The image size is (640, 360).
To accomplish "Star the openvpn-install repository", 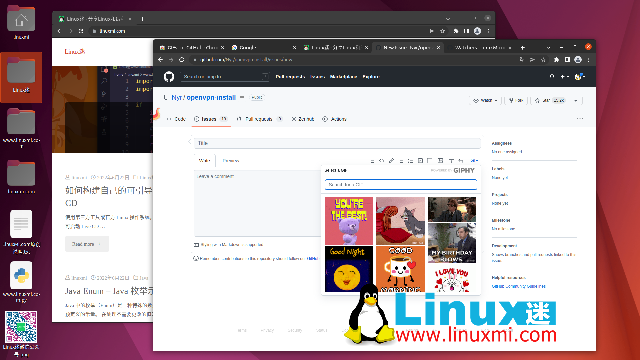I will (x=550, y=100).
